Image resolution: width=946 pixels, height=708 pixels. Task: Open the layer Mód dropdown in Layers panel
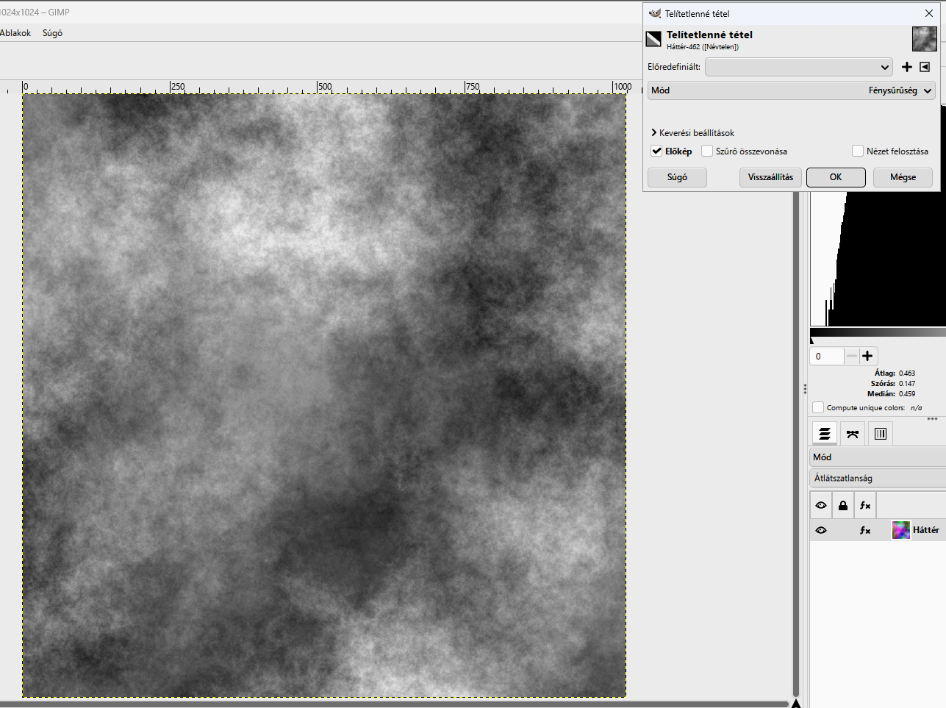(878, 457)
